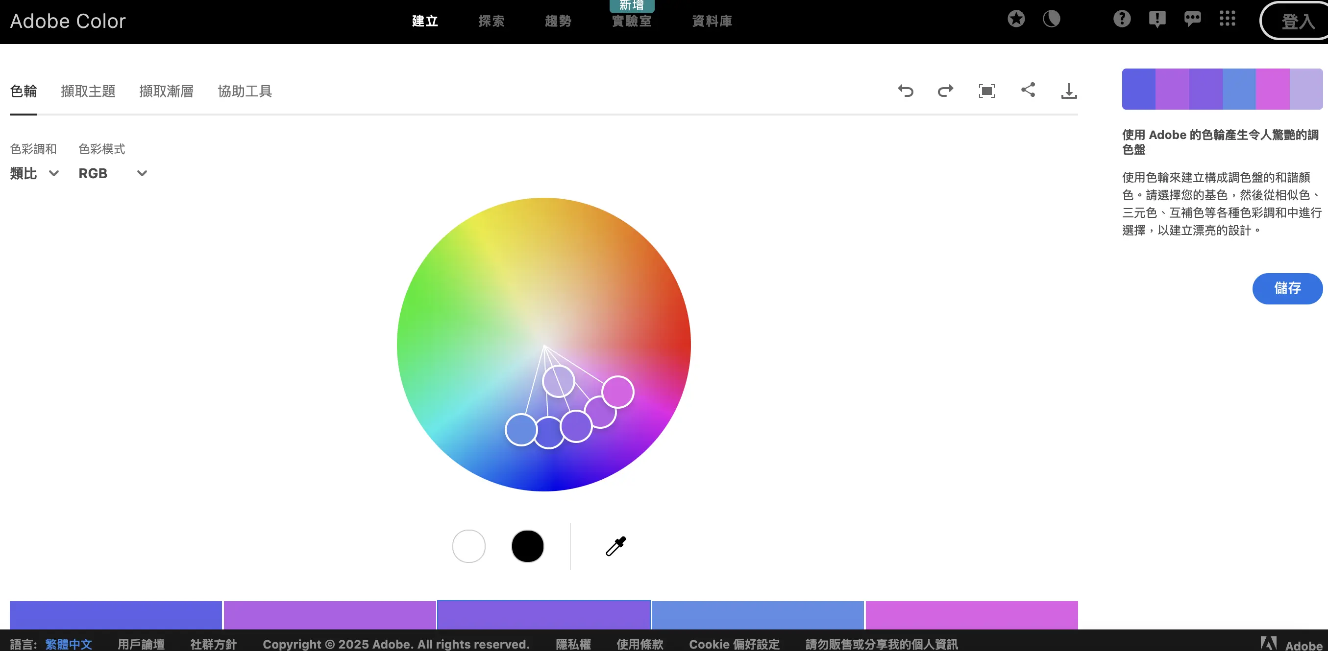Open the Cookie 偏好設定 link
1328x651 pixels.
[735, 644]
